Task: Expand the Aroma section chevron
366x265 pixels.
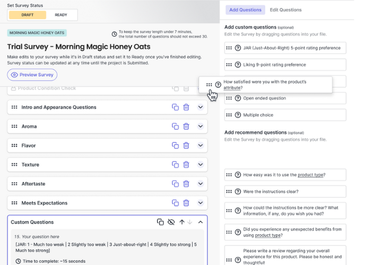Action: 201,127
